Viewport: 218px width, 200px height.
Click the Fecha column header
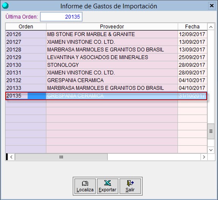coord(193,27)
